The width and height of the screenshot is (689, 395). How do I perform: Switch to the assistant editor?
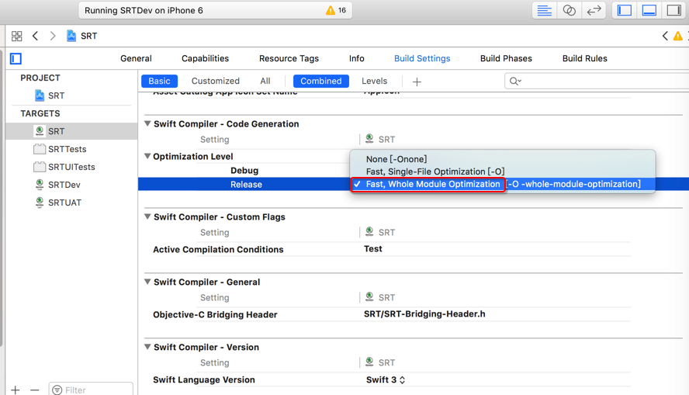[570, 11]
